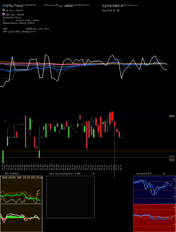Click the MACD values line
Image resolution: width=176 pixels, height=232 pixels.
[19, 23]
